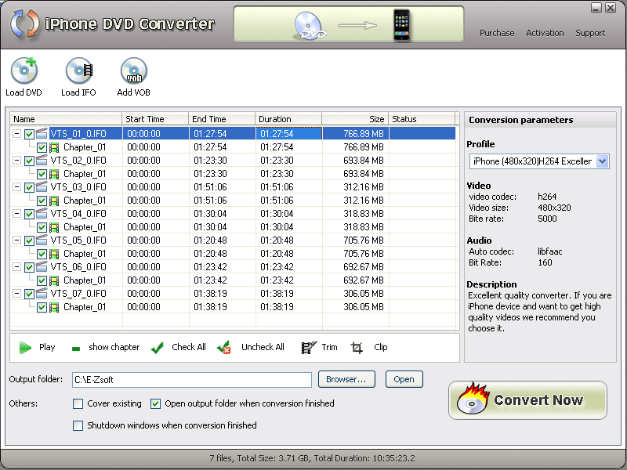Uncheck the VTS_07_0.IFO checkbox
Screen dimensions: 627x470
[29, 294]
